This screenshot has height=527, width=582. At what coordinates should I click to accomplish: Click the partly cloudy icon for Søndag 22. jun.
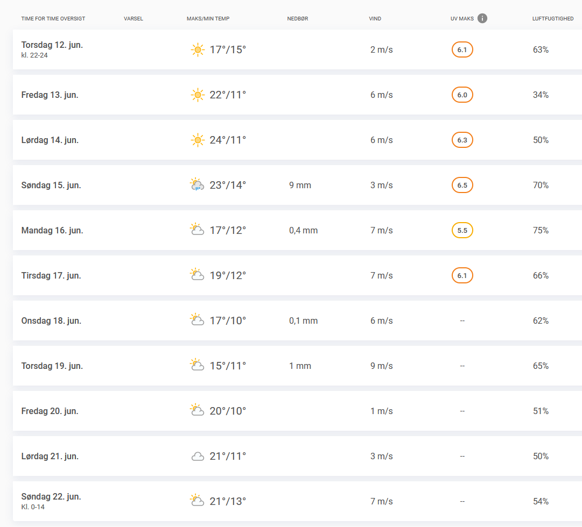pyautogui.click(x=197, y=500)
